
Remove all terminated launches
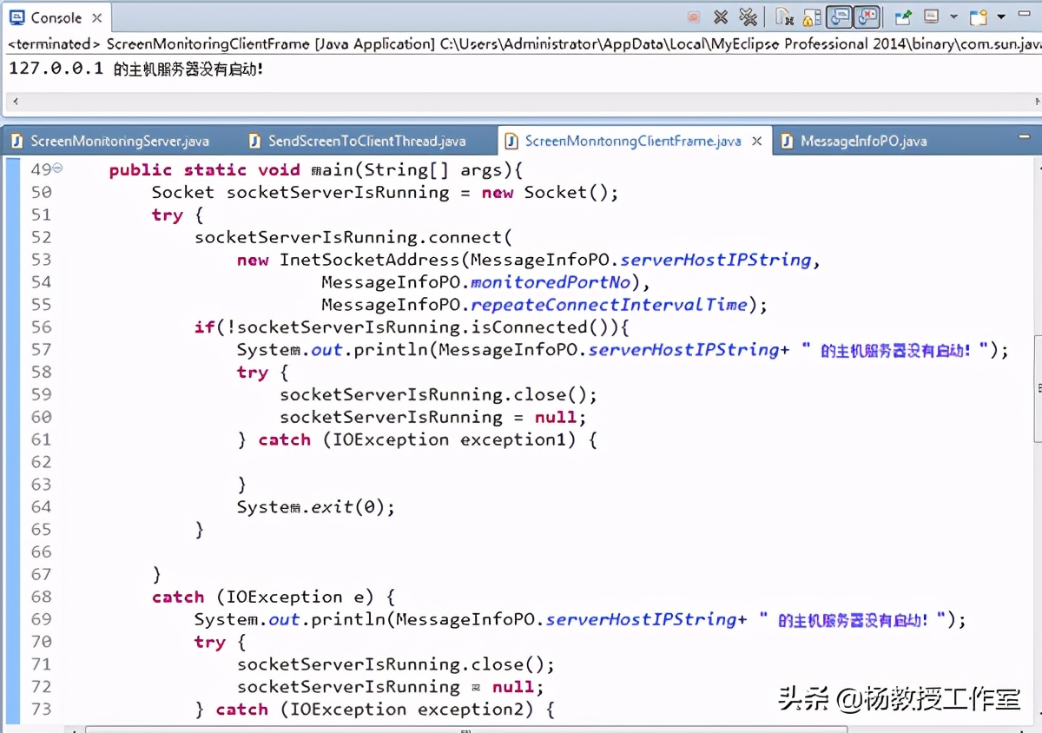tap(748, 17)
